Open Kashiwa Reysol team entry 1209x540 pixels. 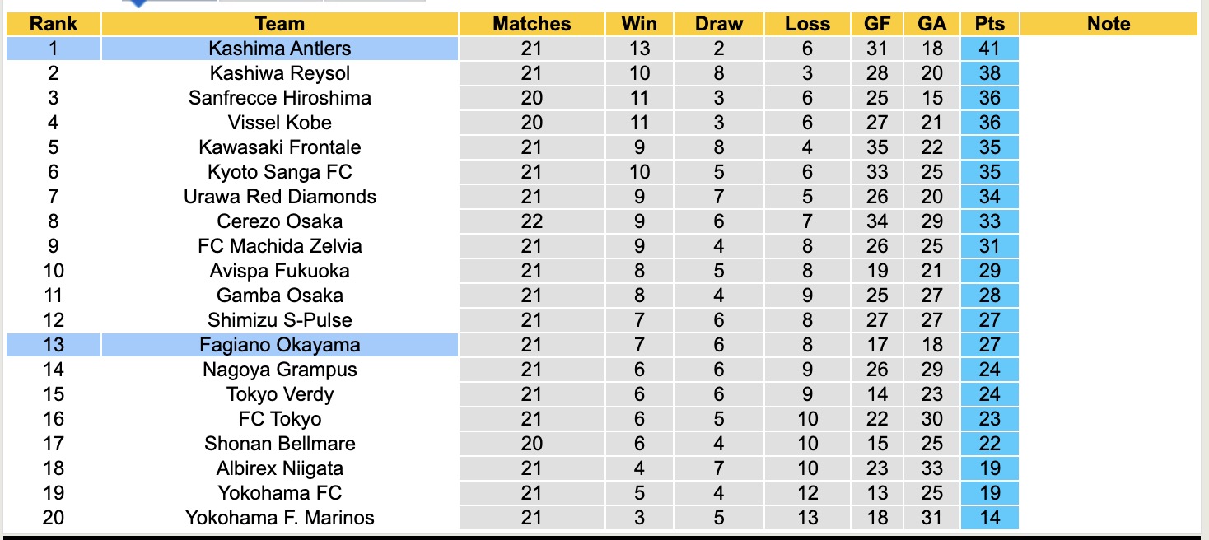[280, 73]
